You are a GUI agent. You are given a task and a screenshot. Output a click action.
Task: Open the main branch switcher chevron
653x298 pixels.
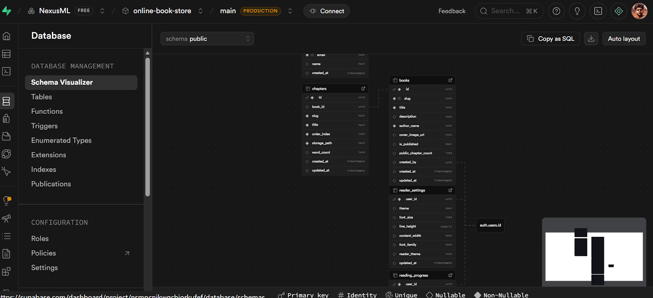[x=290, y=11]
